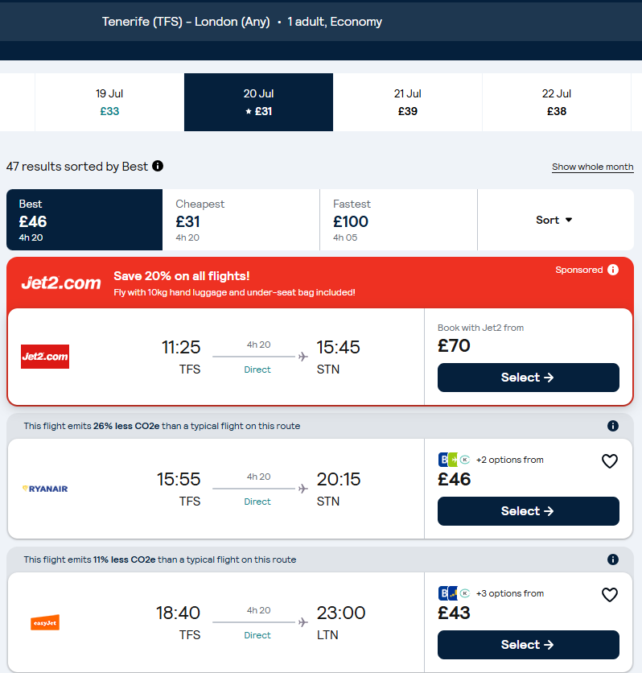This screenshot has width=642, height=673.
Task: Choose the 19 Jul date at £33
Action: pyautogui.click(x=109, y=102)
